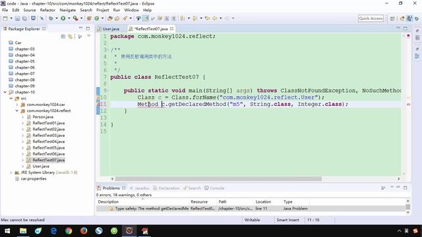The height and width of the screenshot is (237, 422).
Task: Click the Open Perspective icon
Action: click(x=392, y=18)
